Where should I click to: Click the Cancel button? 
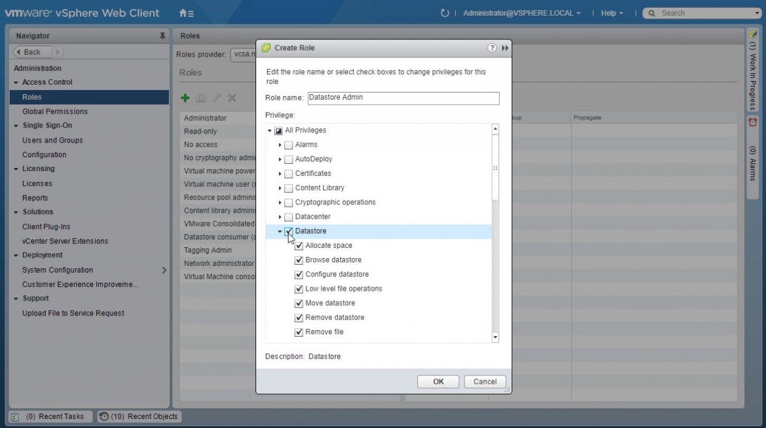[484, 381]
